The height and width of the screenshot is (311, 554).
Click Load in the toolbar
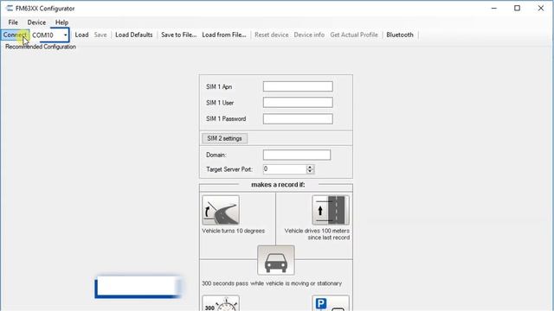point(81,35)
